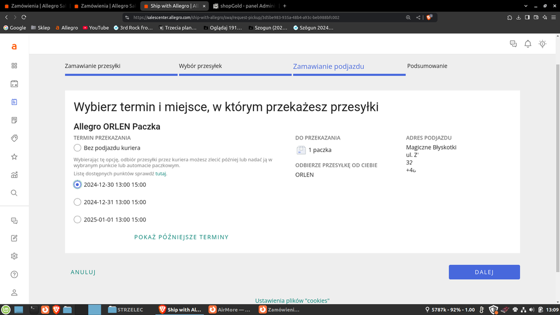Open the YouTube bookmark
Image resolution: width=560 pixels, height=315 pixels.
coord(96,27)
